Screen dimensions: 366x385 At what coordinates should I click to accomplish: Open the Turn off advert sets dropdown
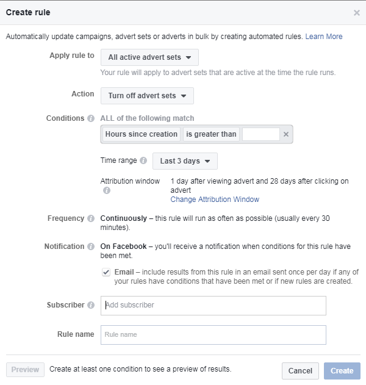coord(147,96)
